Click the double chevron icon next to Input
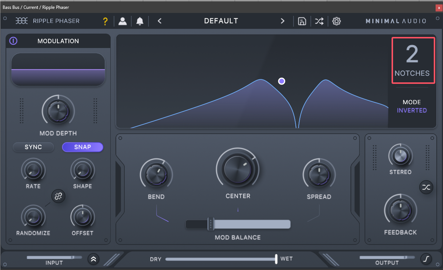This screenshot has height=270, width=443. [93, 259]
